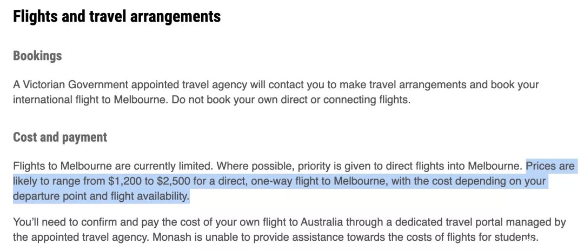Image resolution: width=584 pixels, height=251 pixels.
Task: Click the sentence 'Flights to Melbourne are currently limited'
Action: tap(113, 166)
